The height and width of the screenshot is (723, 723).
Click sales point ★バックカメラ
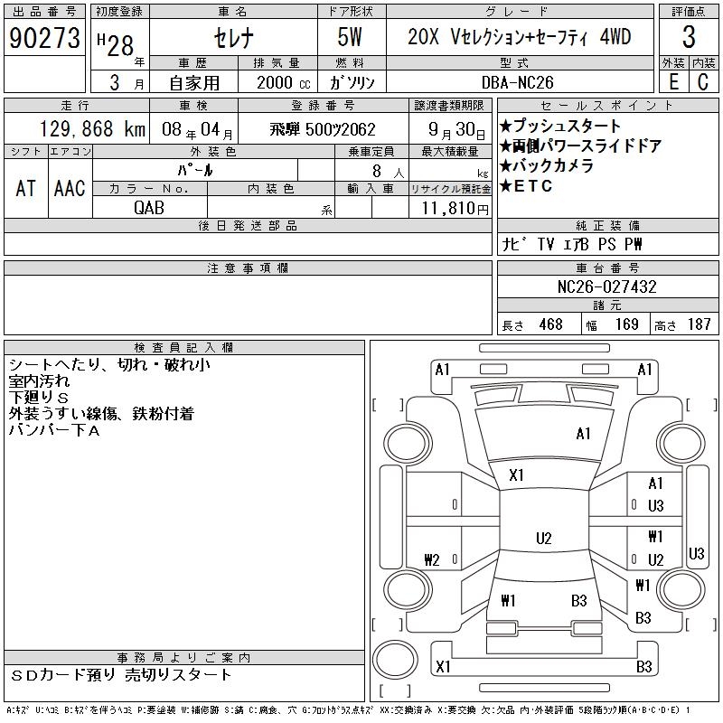pyautogui.click(x=547, y=166)
